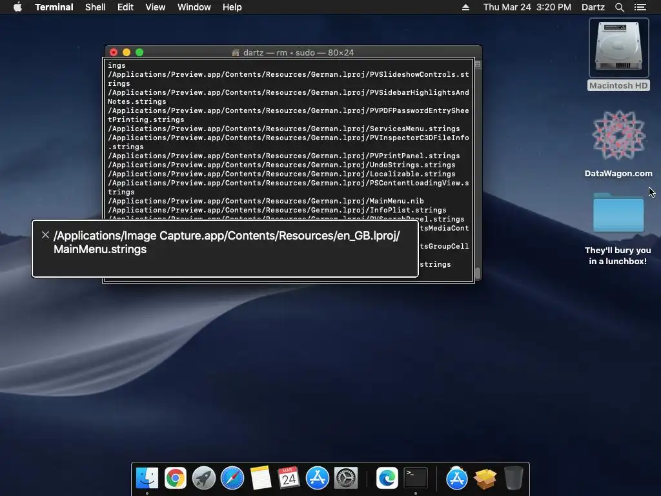Click the eject icon in menu bar
This screenshot has width=661, height=496.
click(x=465, y=7)
